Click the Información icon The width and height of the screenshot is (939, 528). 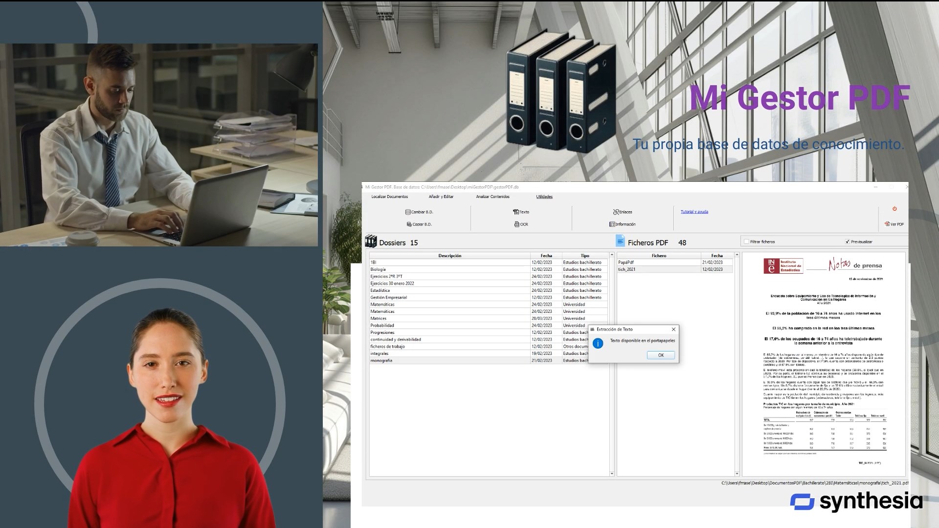point(612,224)
